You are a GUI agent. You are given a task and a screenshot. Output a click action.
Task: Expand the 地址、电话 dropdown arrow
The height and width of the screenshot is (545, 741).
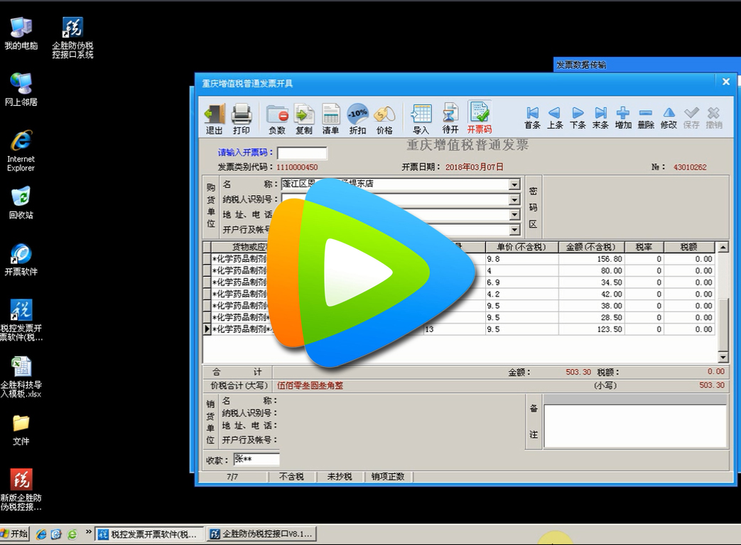[514, 215]
